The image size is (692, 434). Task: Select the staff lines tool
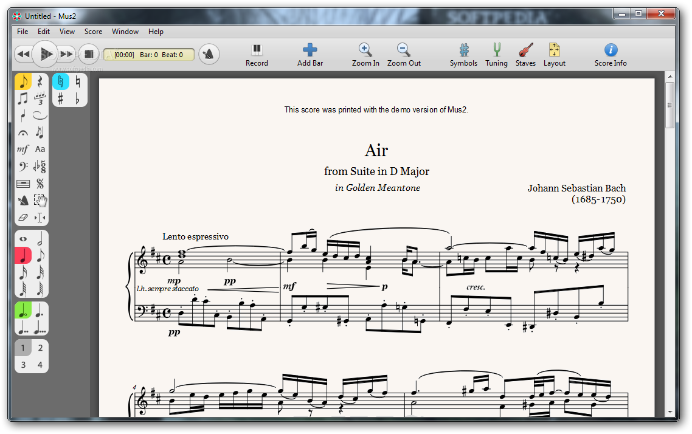pyautogui.click(x=23, y=184)
